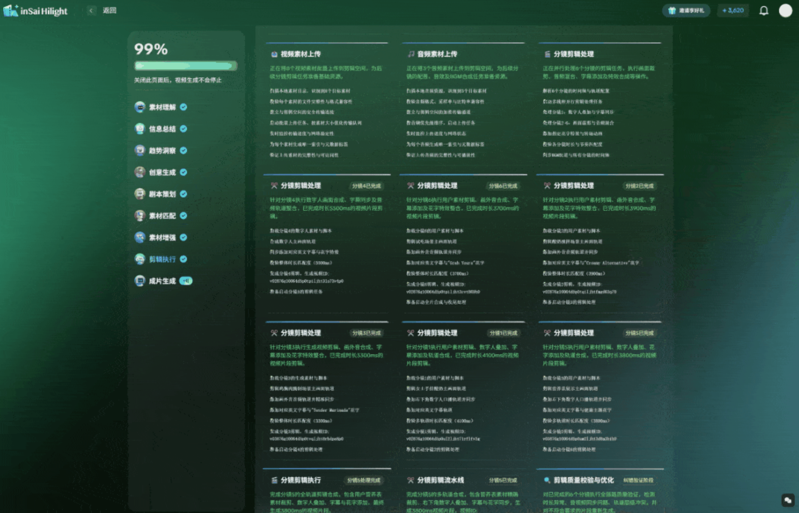Click the 素材理解 robot avatar icon
The width and height of the screenshot is (799, 513).
pyautogui.click(x=140, y=107)
